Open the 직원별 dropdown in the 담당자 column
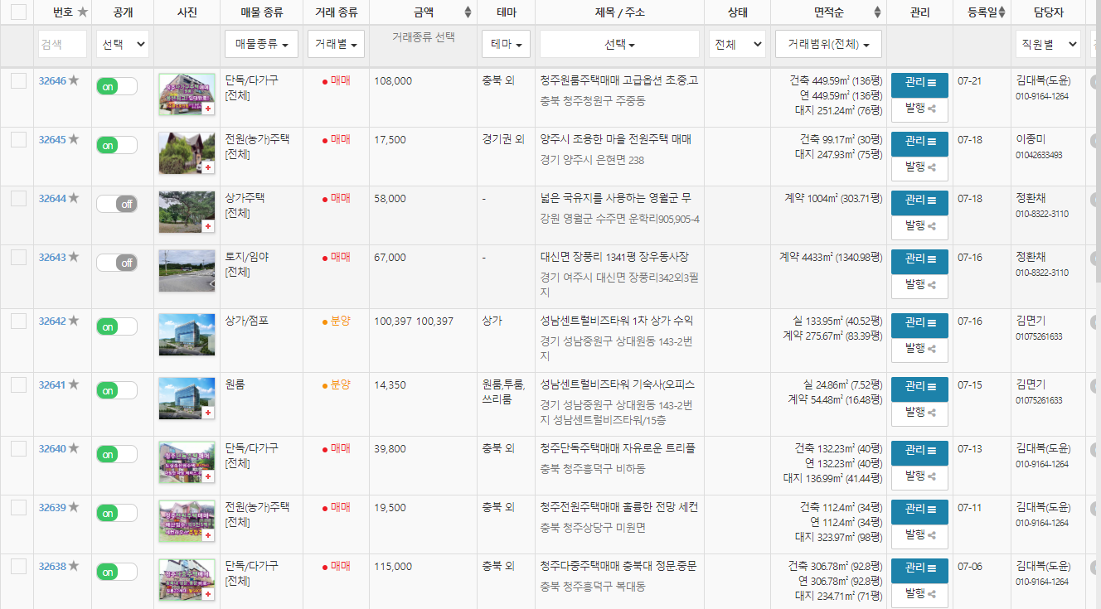 (1048, 44)
